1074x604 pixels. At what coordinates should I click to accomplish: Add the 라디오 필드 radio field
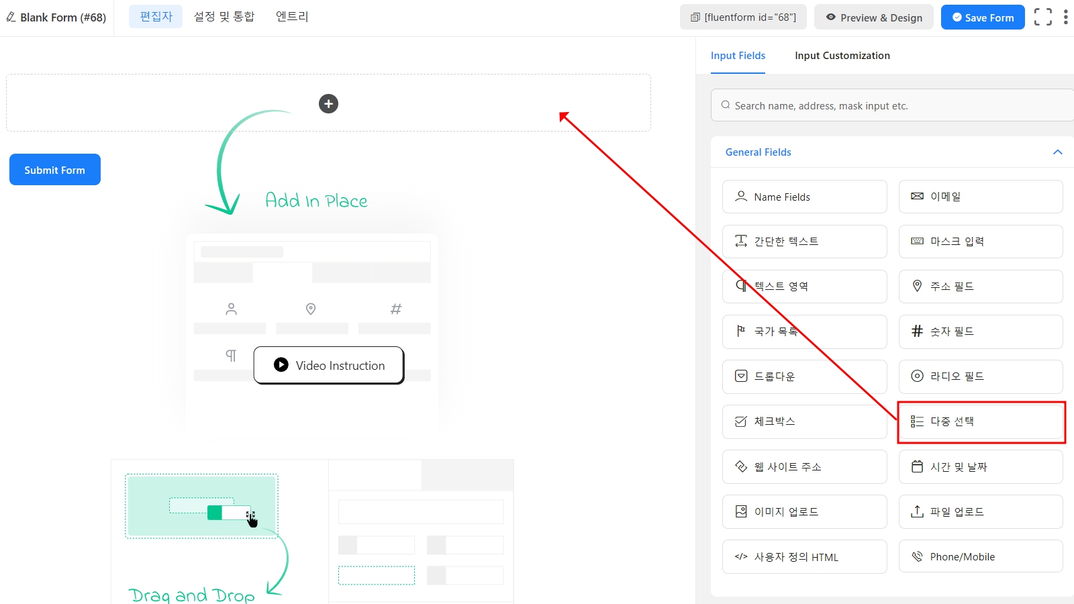coord(981,376)
